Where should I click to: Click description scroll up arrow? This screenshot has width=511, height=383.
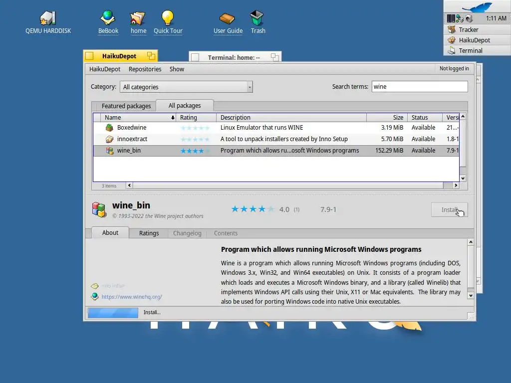(x=471, y=242)
